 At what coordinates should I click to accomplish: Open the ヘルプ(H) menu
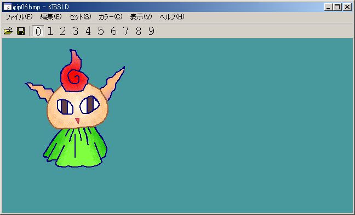[x=172, y=17]
